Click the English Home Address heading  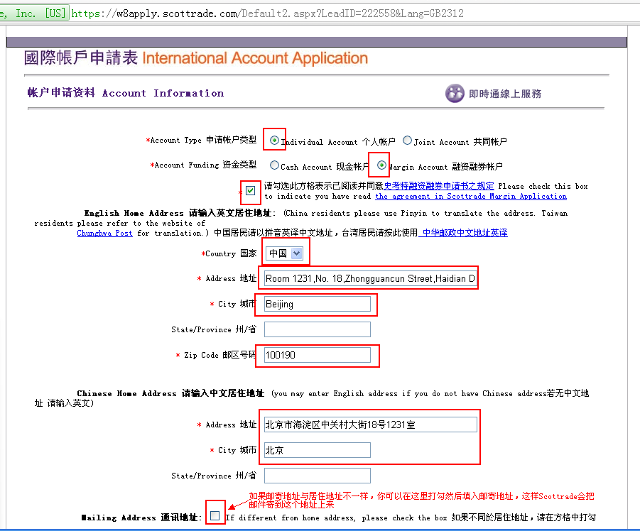[178, 213]
